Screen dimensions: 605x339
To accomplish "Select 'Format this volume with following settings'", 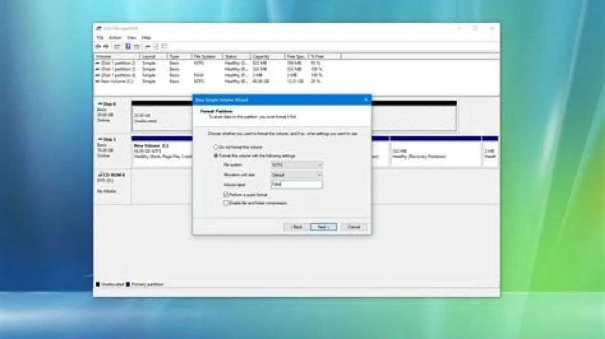I will [216, 156].
